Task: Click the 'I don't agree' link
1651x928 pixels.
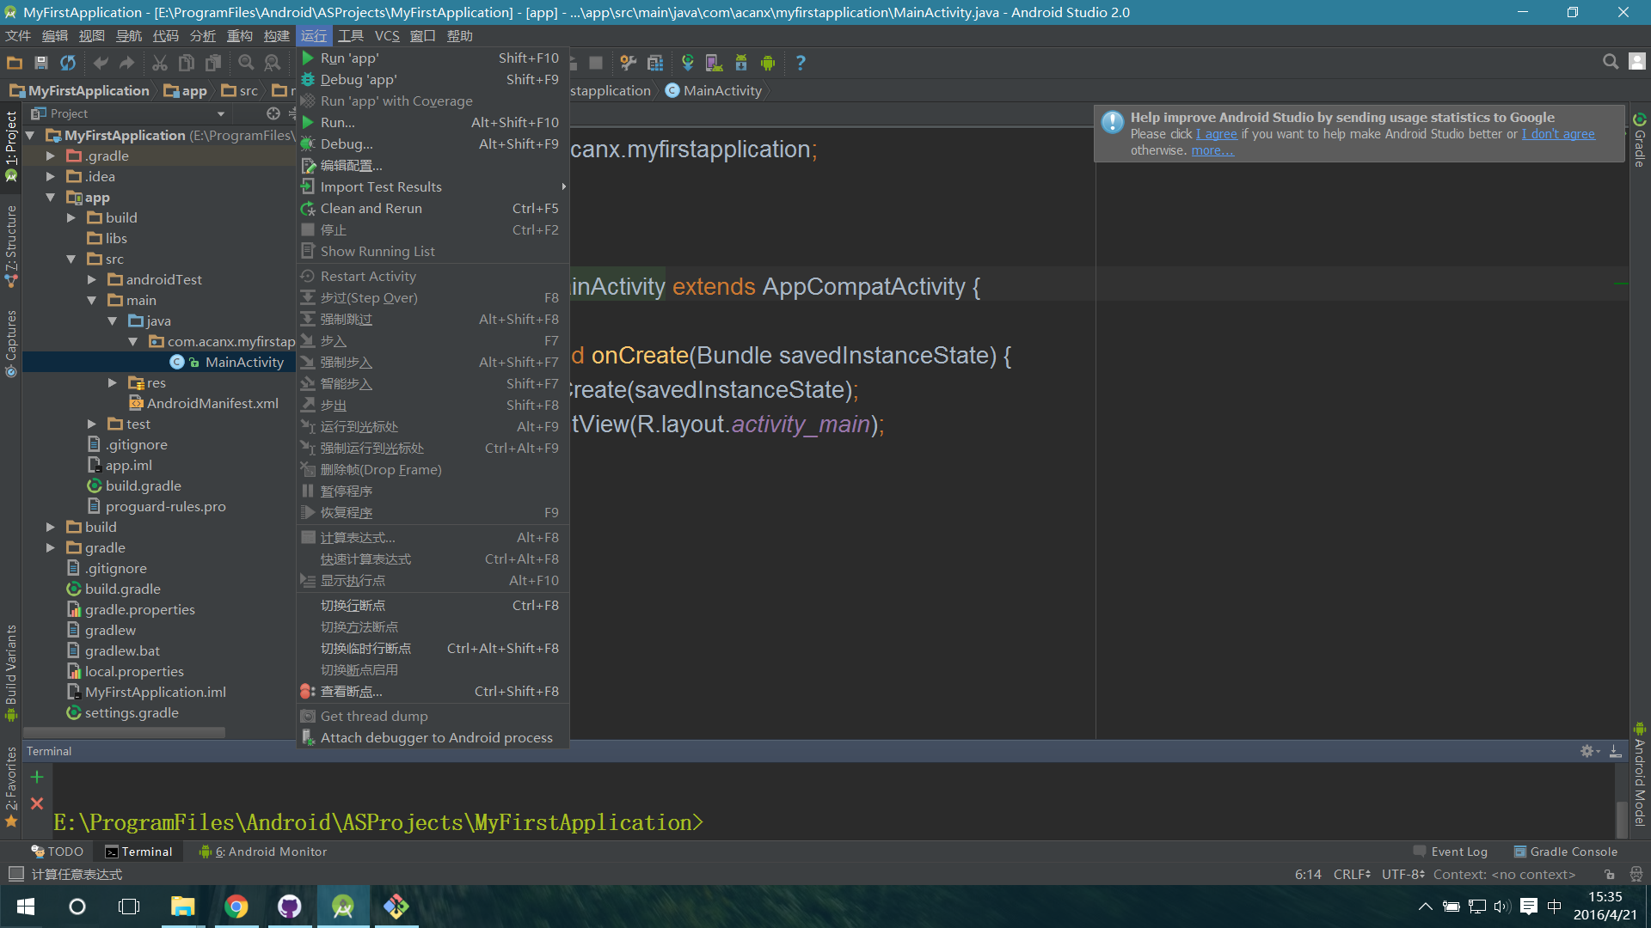Action: [1557, 134]
